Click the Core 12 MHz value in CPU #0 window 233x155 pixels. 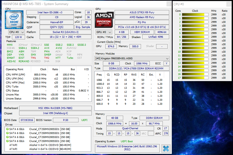coord(214,59)
